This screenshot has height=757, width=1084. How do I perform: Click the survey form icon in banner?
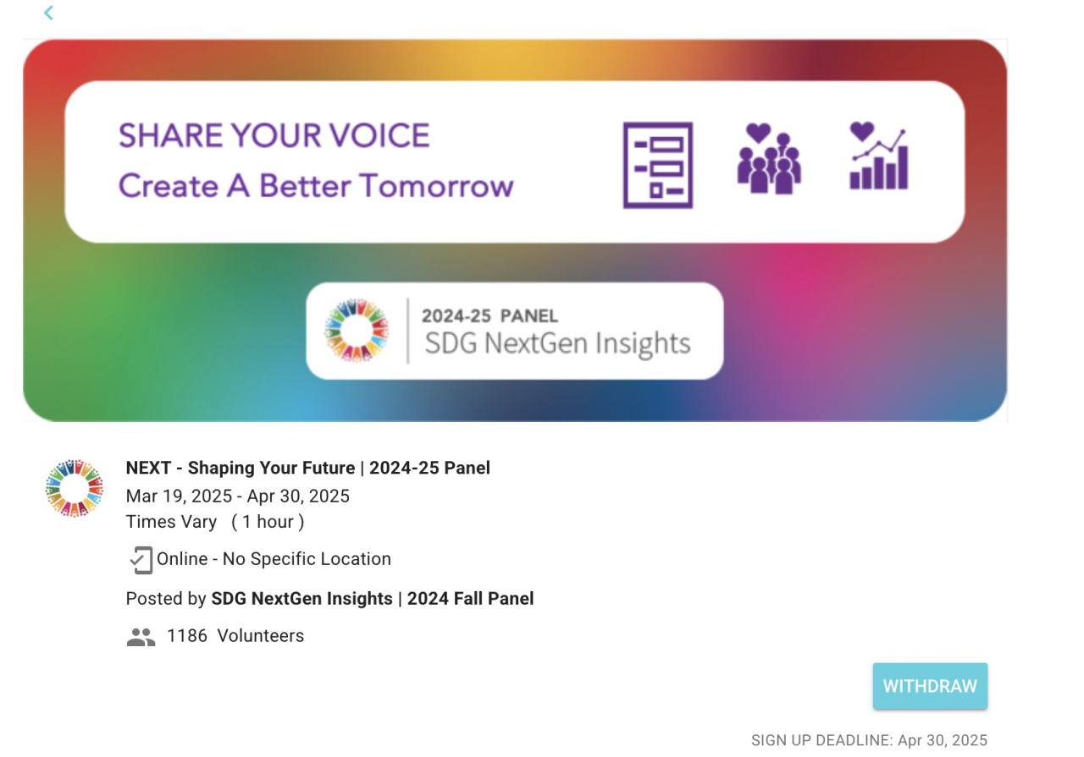658,165
